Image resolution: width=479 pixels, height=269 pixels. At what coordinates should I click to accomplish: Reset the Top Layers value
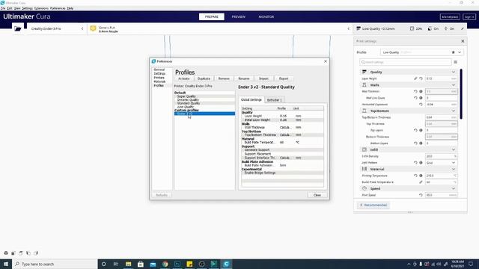415,130
